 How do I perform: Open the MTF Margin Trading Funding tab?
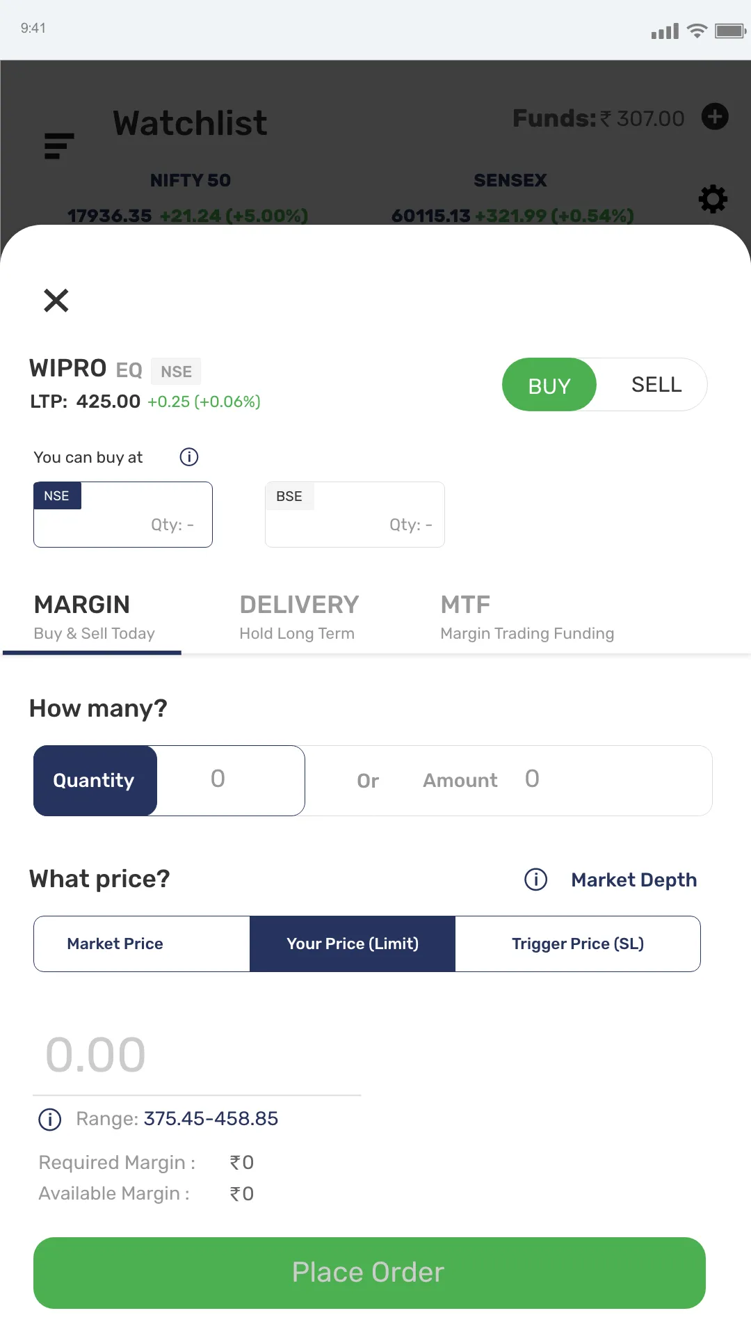coord(526,616)
